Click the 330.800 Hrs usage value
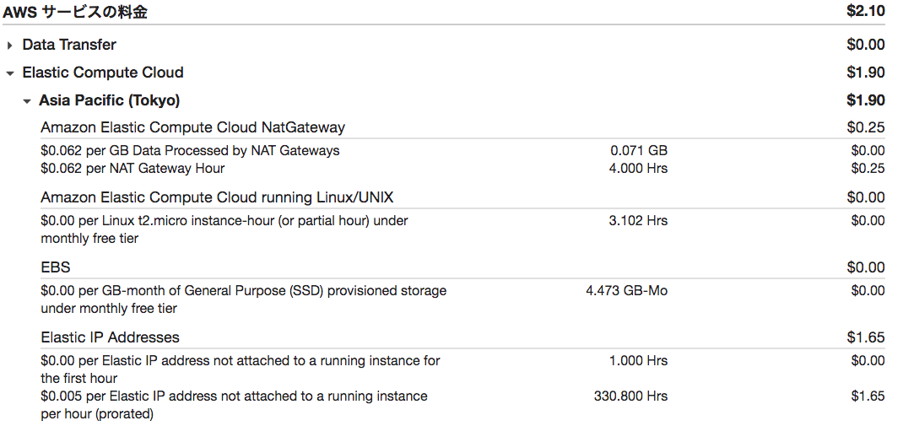 [630, 396]
